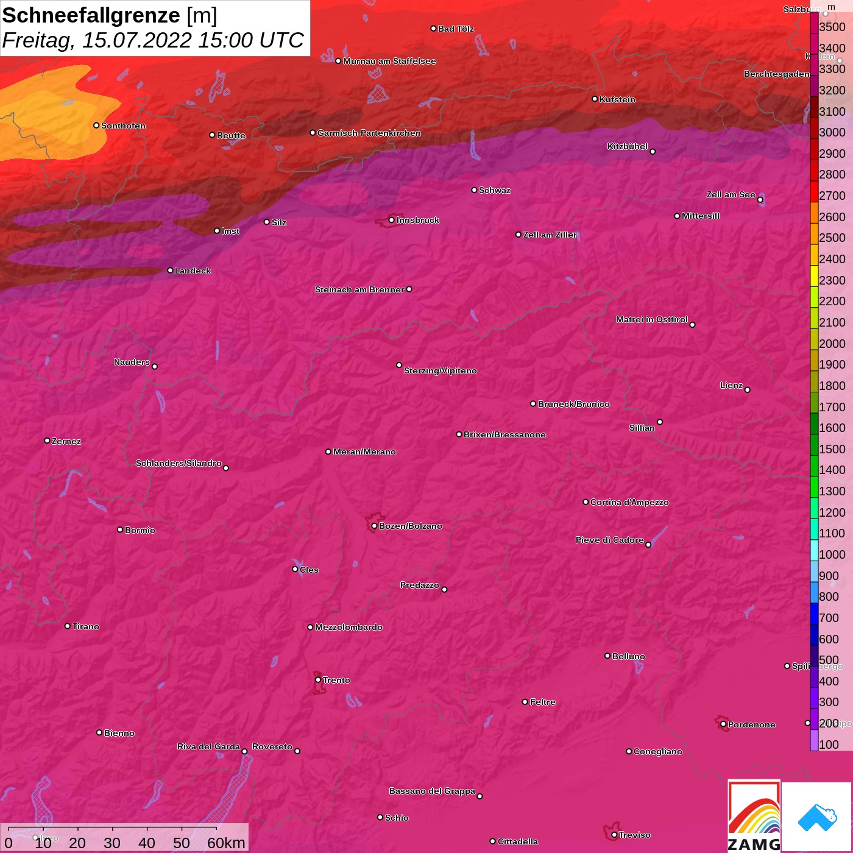Viewport: 853px width, 853px height.
Task: Click the Bozen/Bolzano city marker
Action: click(x=374, y=526)
